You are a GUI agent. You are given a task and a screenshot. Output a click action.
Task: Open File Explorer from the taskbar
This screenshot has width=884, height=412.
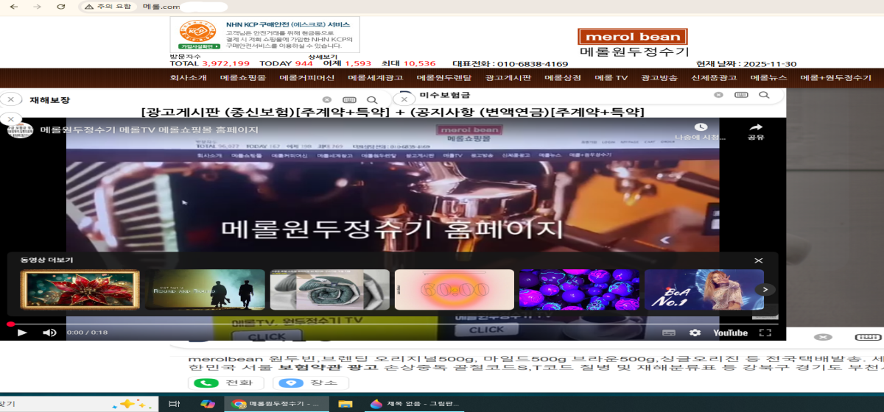344,404
